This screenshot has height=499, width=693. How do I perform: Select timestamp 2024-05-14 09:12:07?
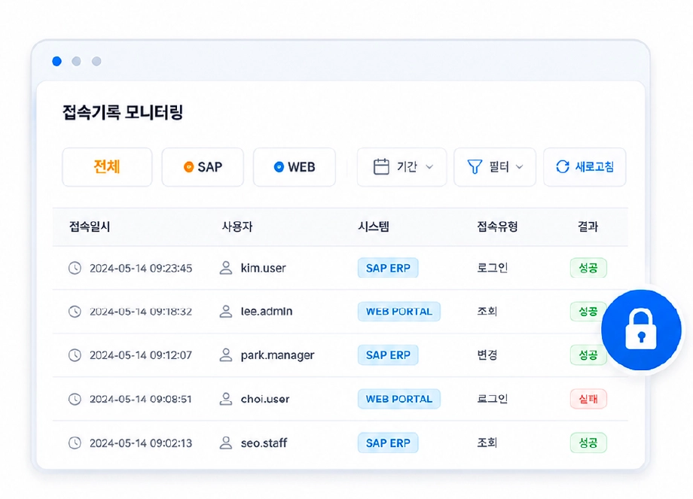[x=141, y=355]
